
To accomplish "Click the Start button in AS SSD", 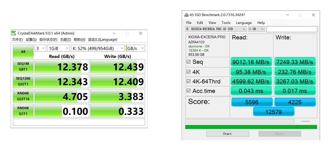I will [x=227, y=134].
